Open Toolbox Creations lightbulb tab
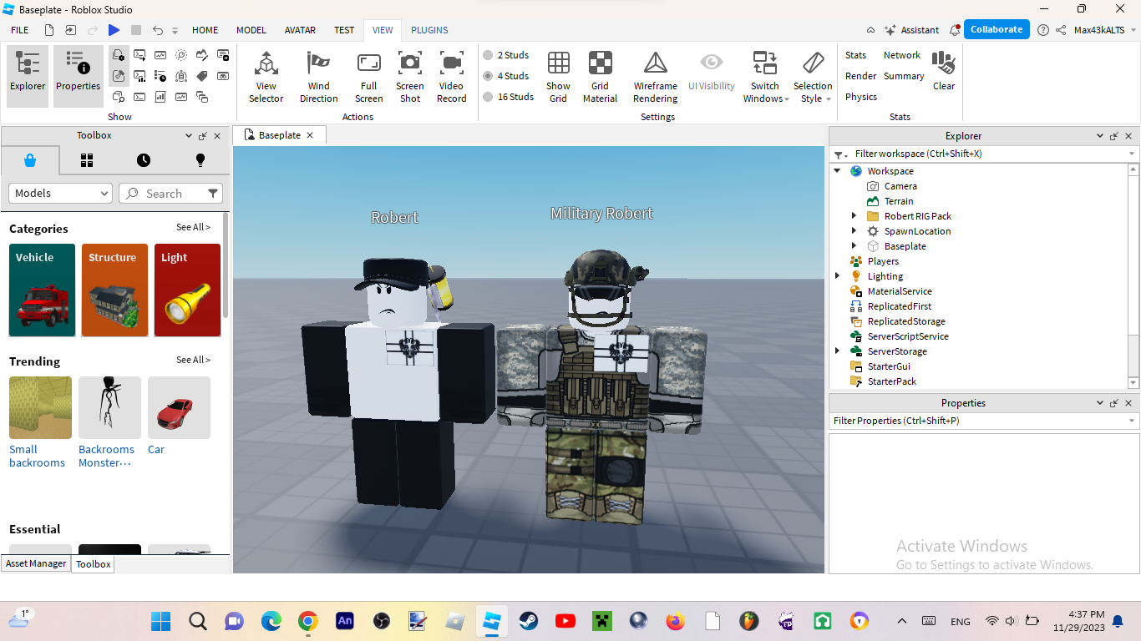Image resolution: width=1141 pixels, height=641 pixels. tap(200, 160)
